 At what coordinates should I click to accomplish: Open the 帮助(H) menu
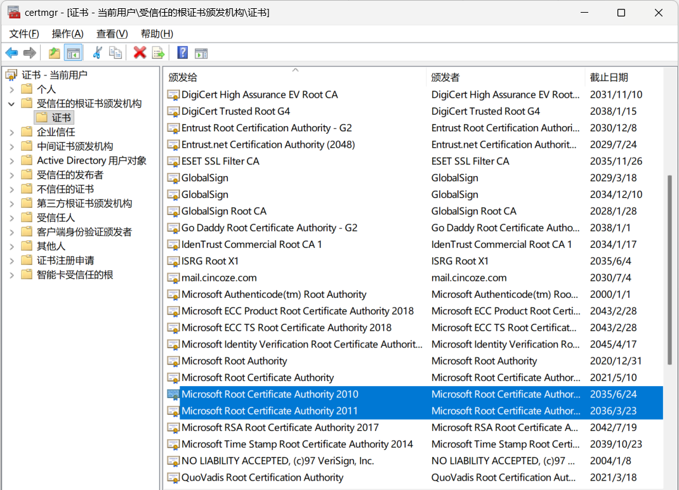157,34
